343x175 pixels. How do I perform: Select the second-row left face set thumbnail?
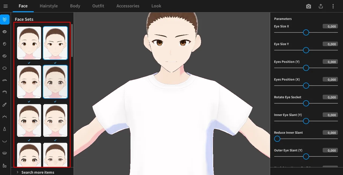[29, 82]
